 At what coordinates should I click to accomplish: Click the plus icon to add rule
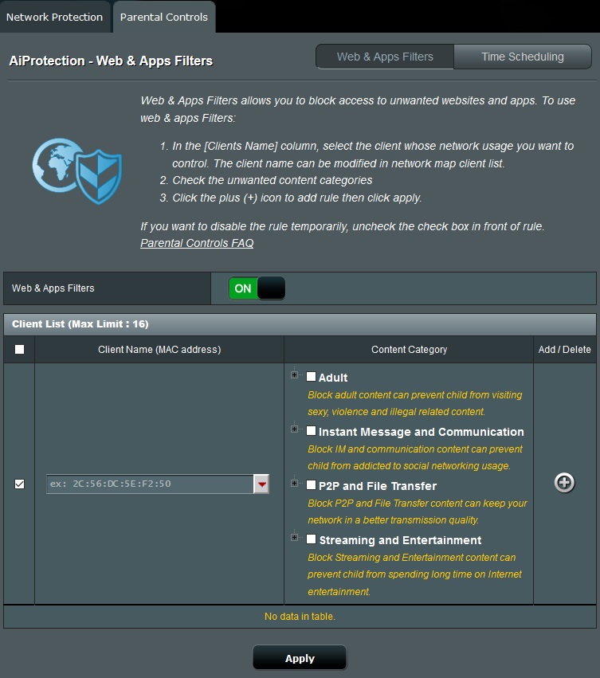tap(564, 483)
